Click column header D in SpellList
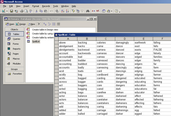The image size is (171, 116). click(x=125, y=39)
